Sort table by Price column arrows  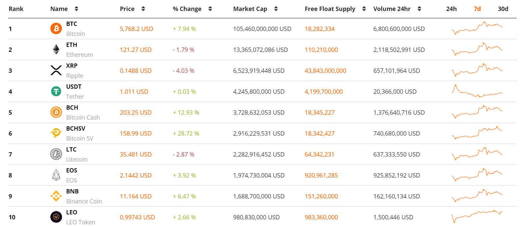coord(143,9)
